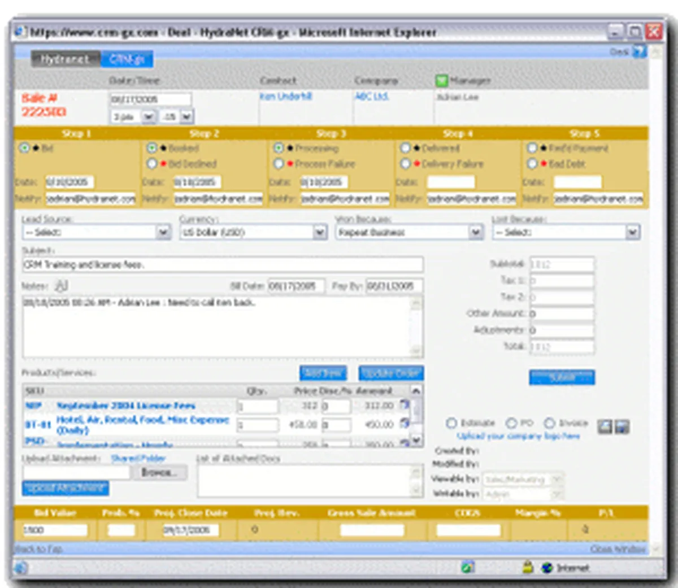
Task: Switch to the CRM-gx tab
Action: (127, 59)
